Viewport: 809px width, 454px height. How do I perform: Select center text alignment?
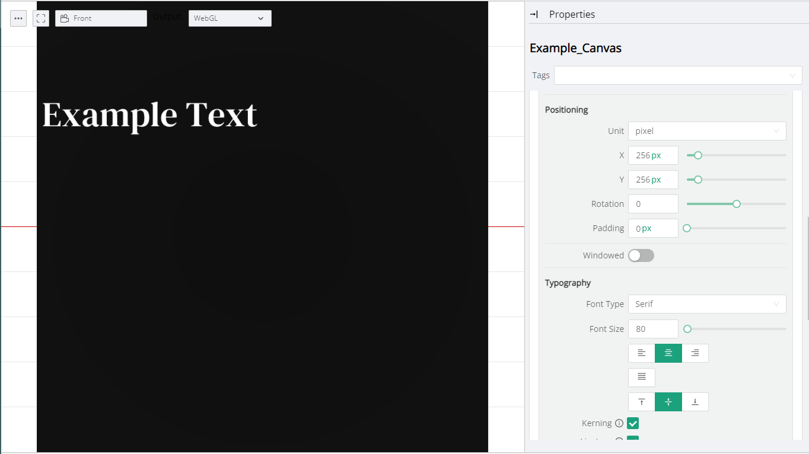click(668, 353)
